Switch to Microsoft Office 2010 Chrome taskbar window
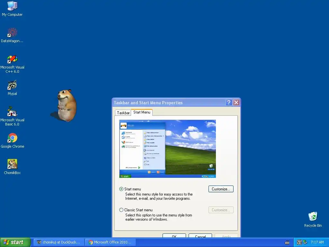 111,242
